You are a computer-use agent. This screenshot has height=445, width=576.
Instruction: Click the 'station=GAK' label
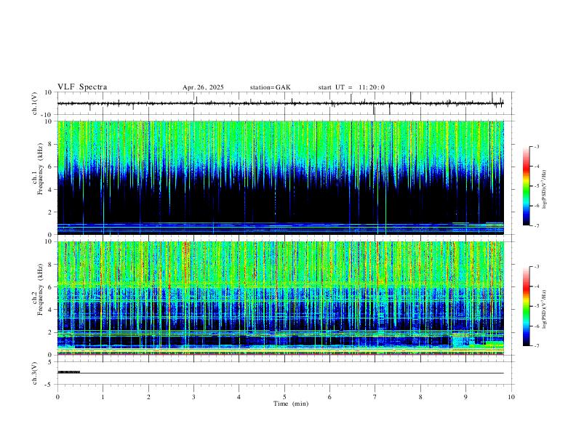click(271, 87)
